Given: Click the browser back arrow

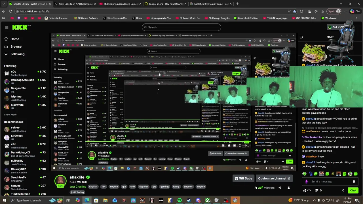Looking at the screenshot, I should coord(4,11).
